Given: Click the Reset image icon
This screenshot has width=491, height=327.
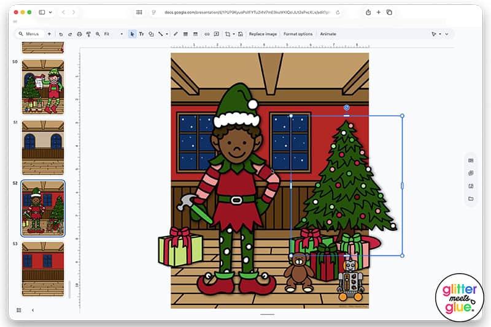Looking at the screenshot, I should tap(241, 34).
